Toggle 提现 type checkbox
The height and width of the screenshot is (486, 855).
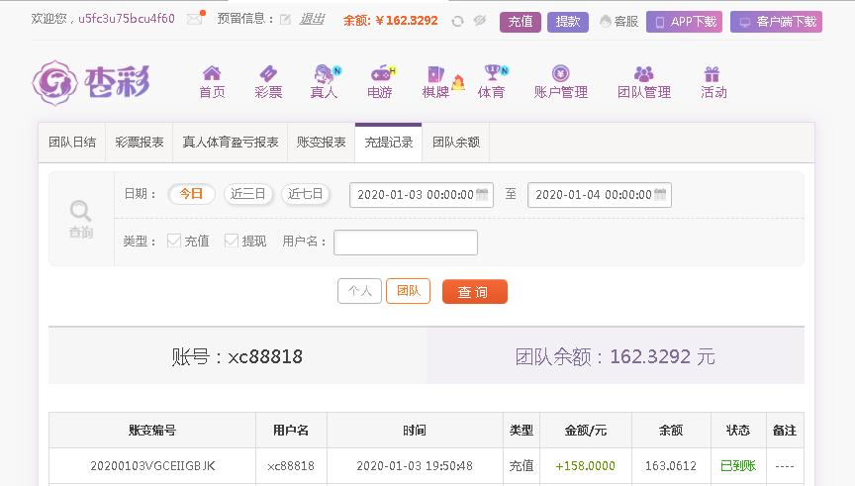pyautogui.click(x=232, y=241)
